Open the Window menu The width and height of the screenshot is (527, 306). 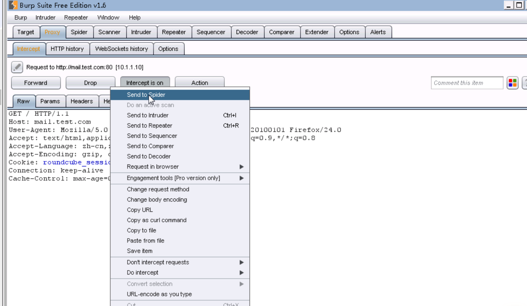click(x=108, y=18)
